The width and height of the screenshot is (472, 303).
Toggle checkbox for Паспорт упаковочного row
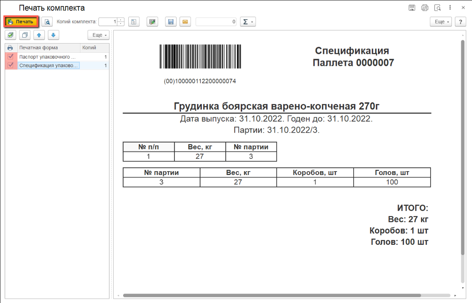11,56
